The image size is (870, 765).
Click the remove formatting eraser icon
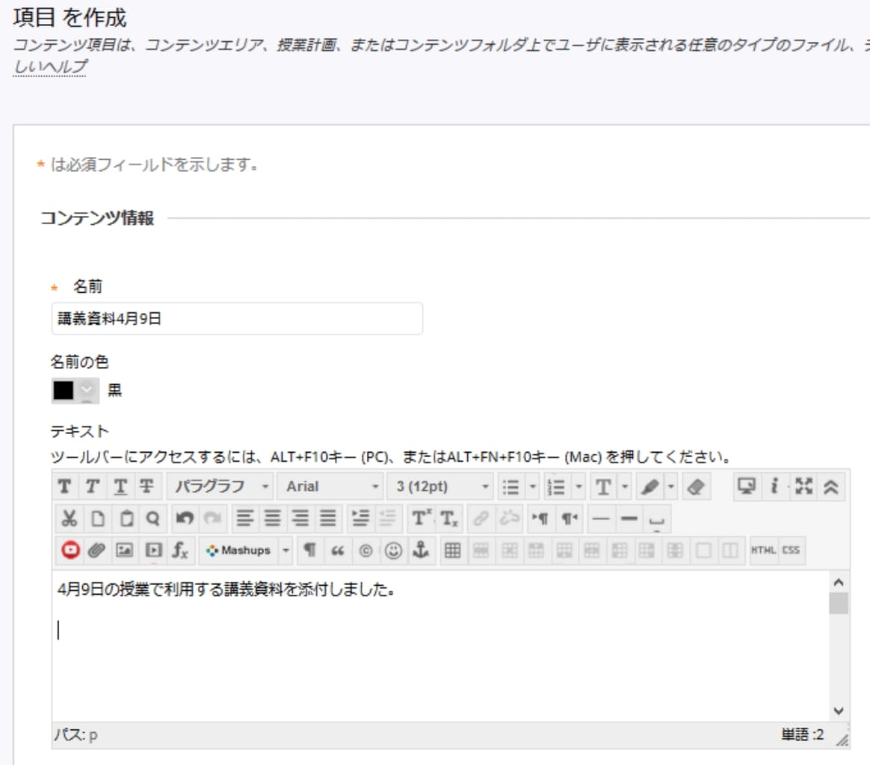click(696, 487)
